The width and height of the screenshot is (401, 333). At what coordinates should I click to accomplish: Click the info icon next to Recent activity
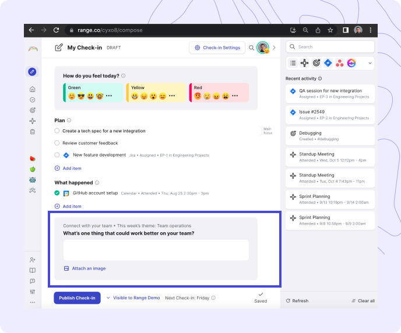(x=320, y=79)
